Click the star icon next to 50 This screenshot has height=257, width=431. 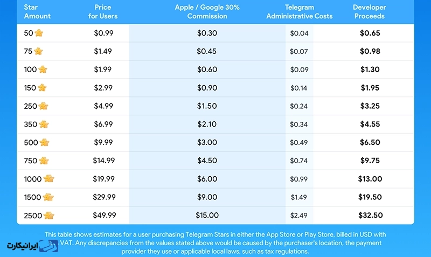coord(39,33)
